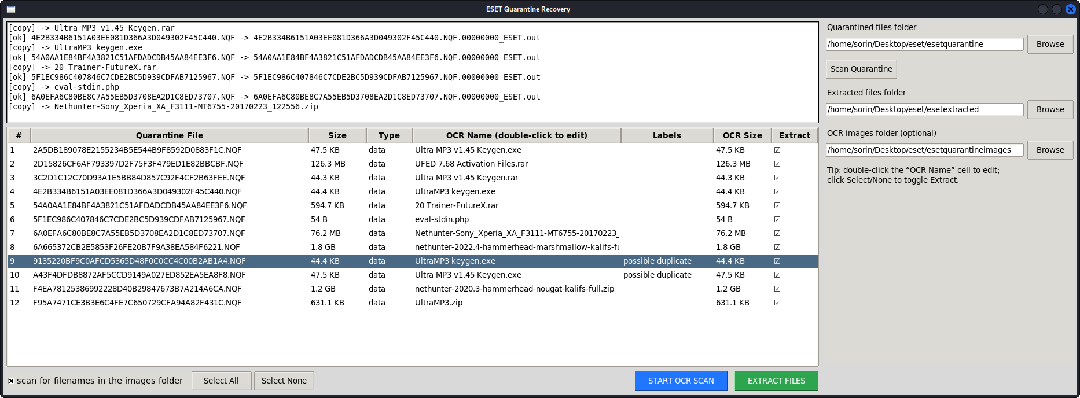Sort by Size column header
1080x398 pixels.
[337, 135]
